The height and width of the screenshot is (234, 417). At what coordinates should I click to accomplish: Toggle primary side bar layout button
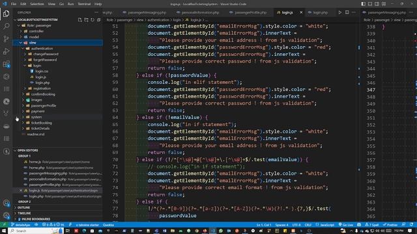[x=364, y=4]
